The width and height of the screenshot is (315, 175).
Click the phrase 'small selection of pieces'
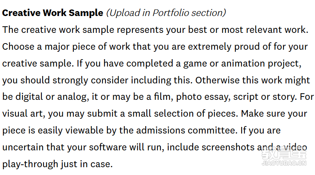pyautogui.click(x=181, y=114)
